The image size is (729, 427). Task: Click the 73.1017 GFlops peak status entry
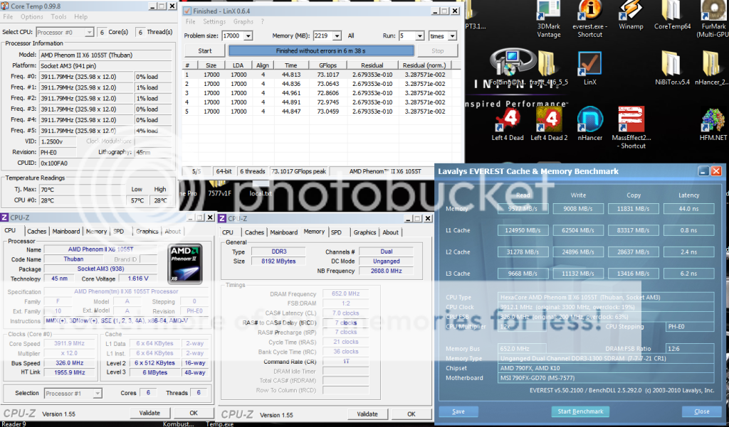299,171
